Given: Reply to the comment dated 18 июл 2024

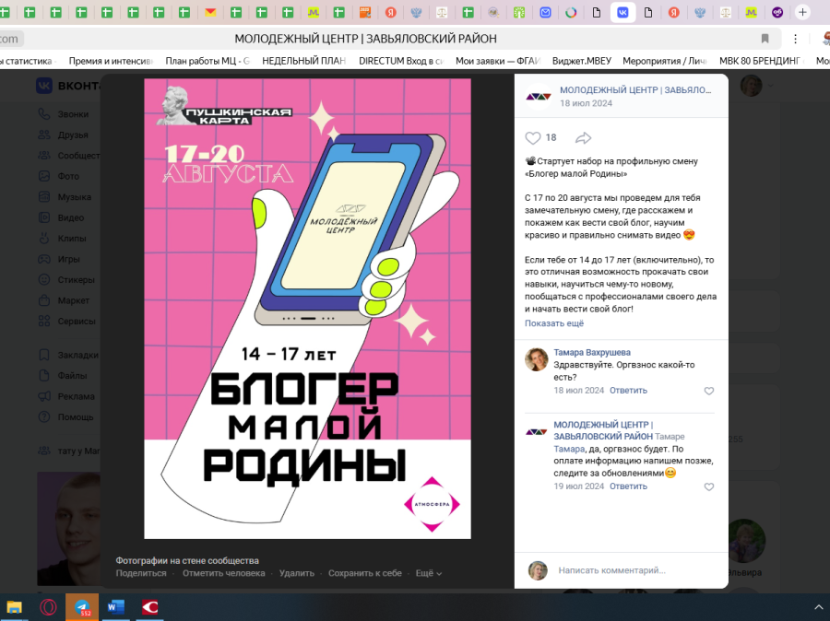Looking at the screenshot, I should click(x=628, y=391).
